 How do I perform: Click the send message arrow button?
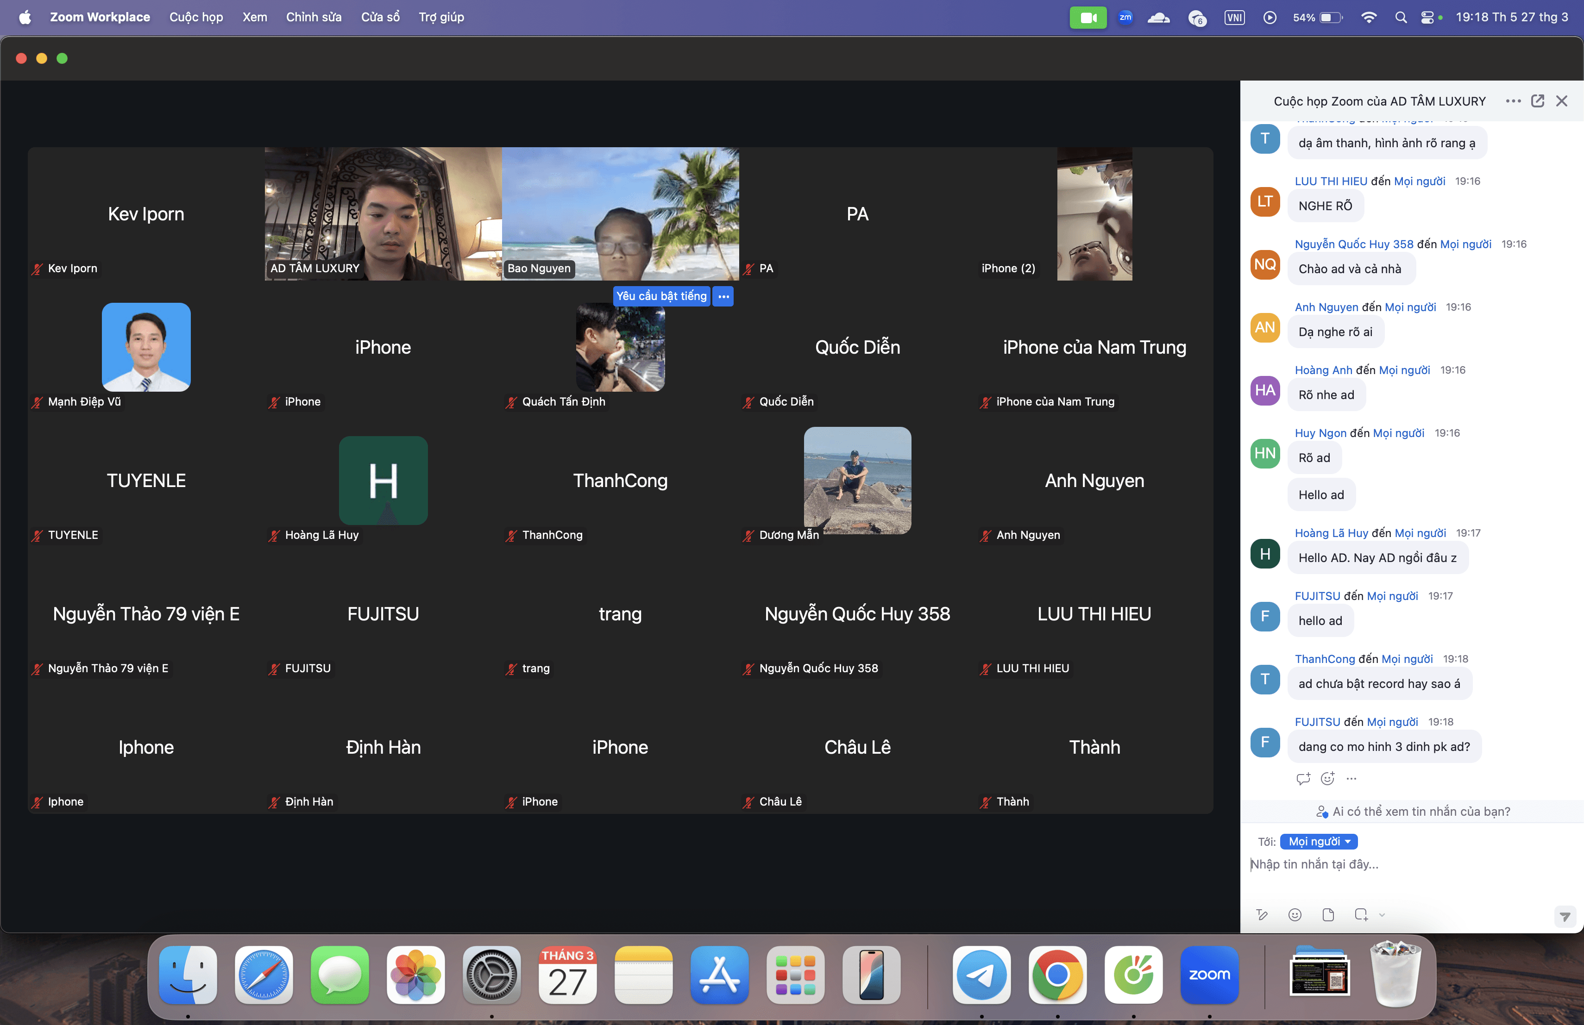(x=1565, y=917)
